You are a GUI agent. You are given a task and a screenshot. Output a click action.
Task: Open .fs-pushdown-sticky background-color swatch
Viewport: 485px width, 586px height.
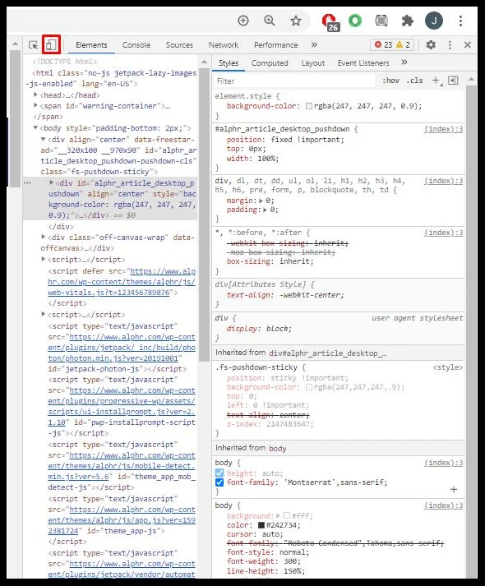click(308, 387)
